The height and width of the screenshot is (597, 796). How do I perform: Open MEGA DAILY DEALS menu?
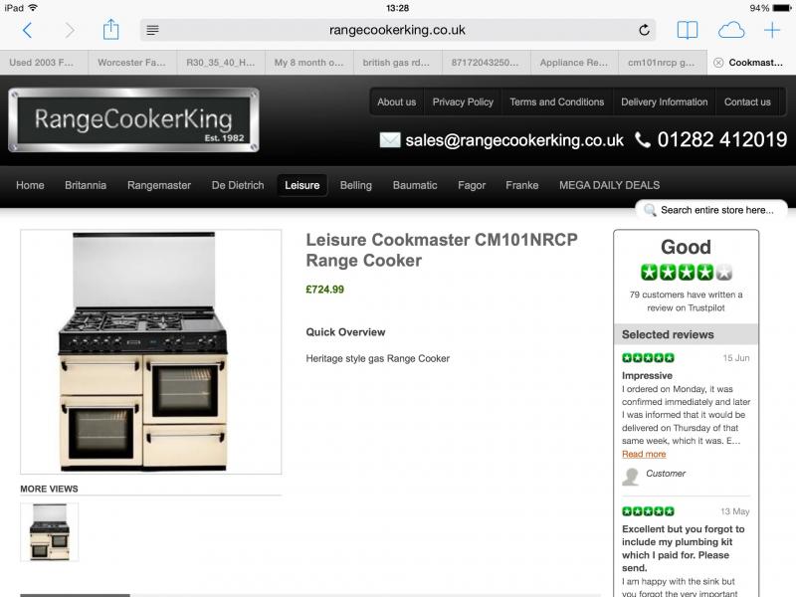609,185
